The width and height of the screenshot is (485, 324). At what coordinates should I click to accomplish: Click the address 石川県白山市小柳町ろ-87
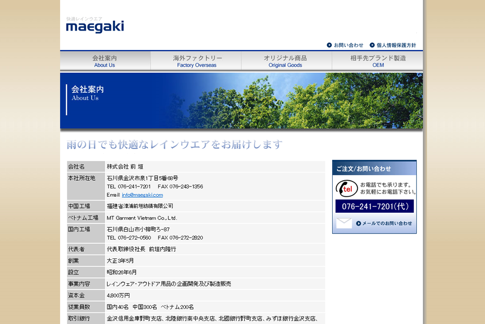[138, 229]
